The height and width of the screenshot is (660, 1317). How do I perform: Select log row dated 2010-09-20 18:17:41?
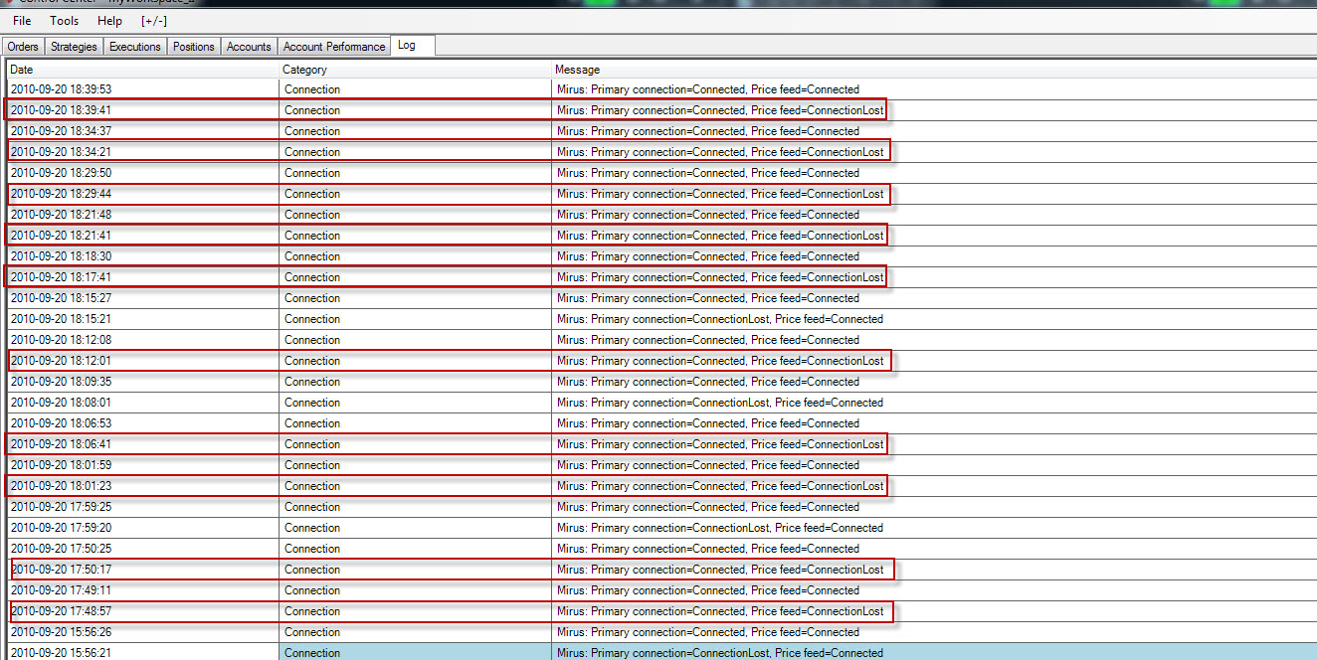pyautogui.click(x=661, y=277)
